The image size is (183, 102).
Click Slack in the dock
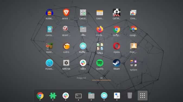pos(66,95)
